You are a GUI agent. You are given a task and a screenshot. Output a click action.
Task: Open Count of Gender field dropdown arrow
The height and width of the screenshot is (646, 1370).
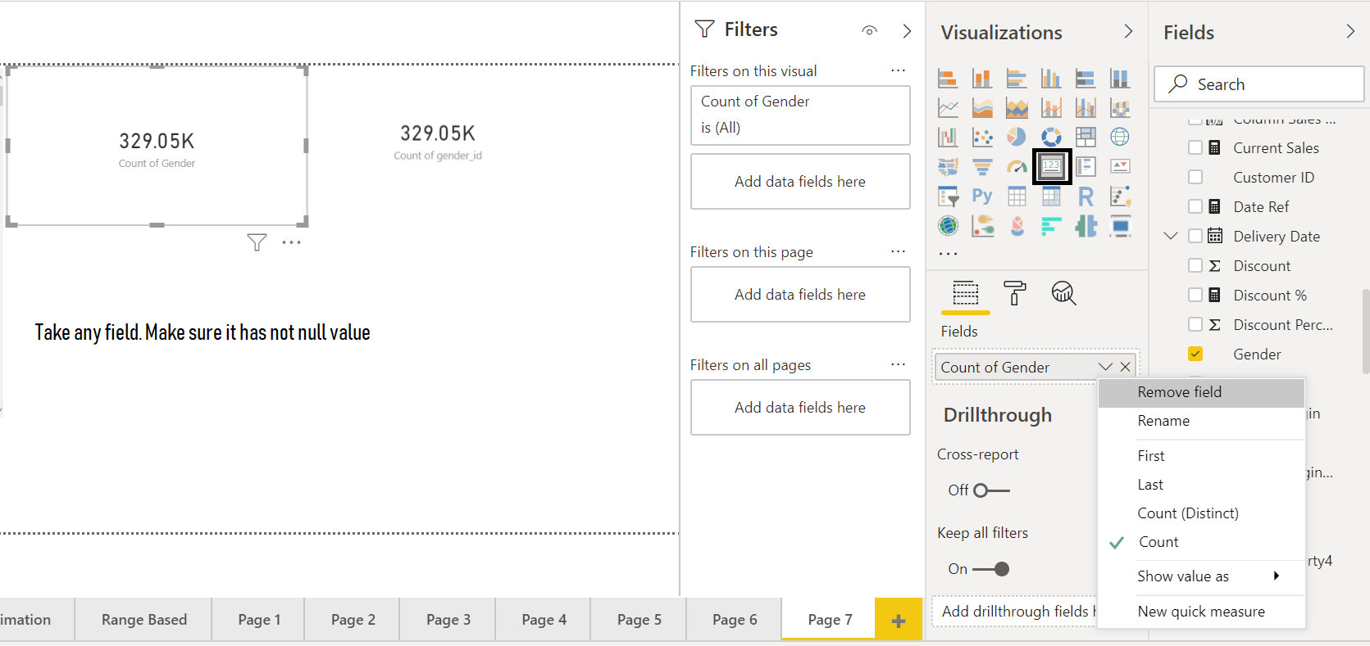point(1105,367)
